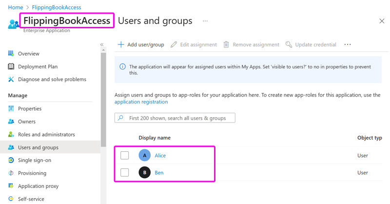The height and width of the screenshot is (204, 390).
Task: Click the Home breadcrumb link
Action: (16, 7)
